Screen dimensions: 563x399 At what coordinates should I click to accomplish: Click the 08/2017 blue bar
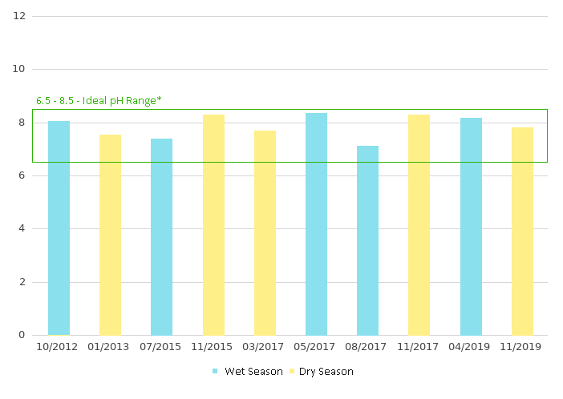tap(367, 240)
